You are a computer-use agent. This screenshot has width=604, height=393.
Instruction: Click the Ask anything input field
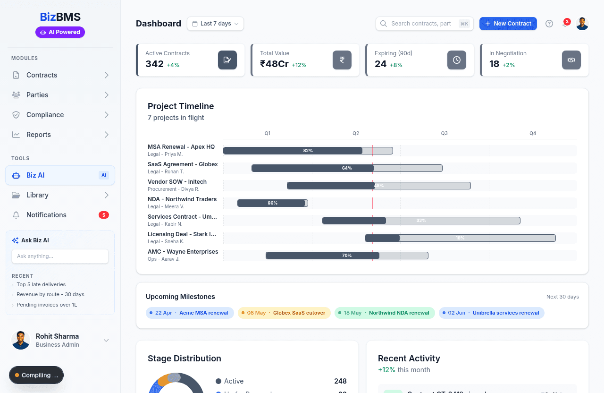pos(60,256)
